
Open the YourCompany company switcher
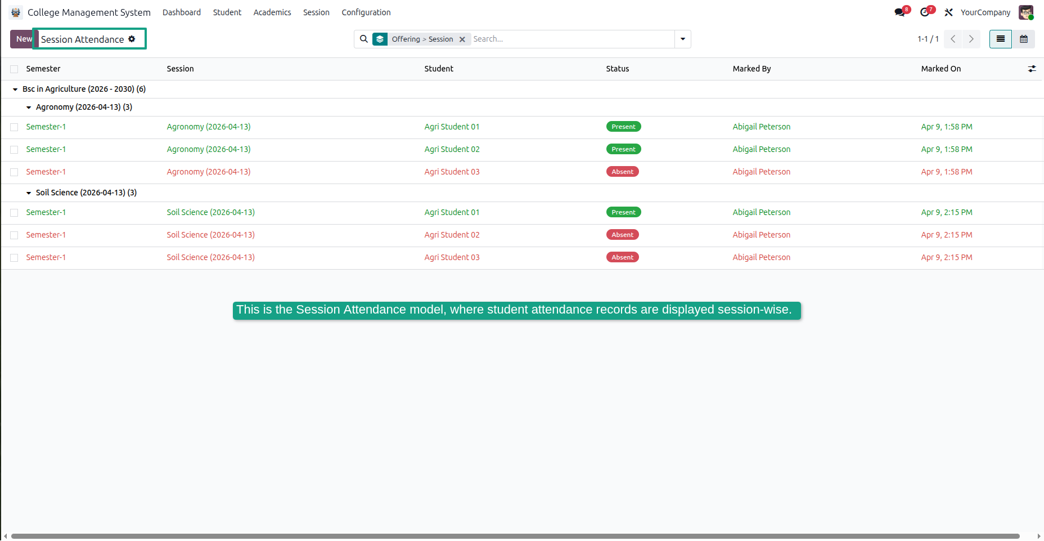985,12
